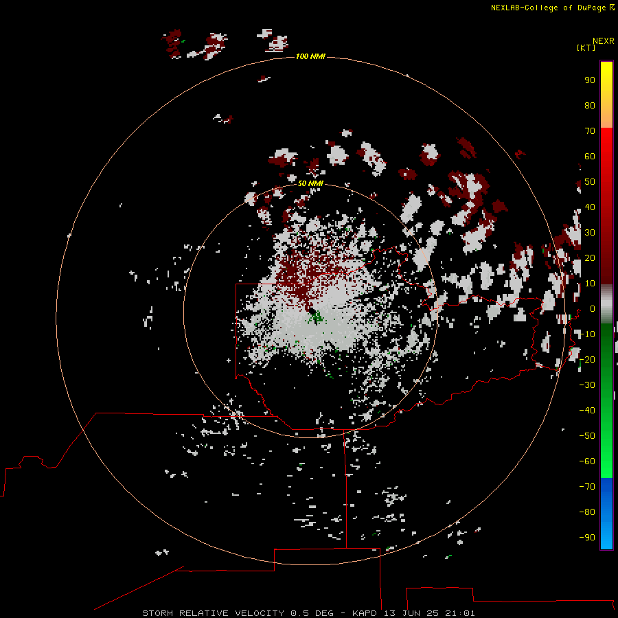Pick the blue band at color bar bottom
The width and height of the screenshot is (618, 618).
coord(606,514)
